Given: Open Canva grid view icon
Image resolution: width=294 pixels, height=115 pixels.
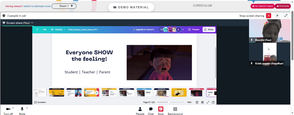Looking at the screenshot, I should coord(202,102).
